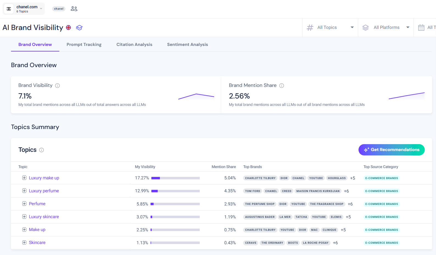This screenshot has width=436, height=255.
Task: Click the Top Source Category column header
Action: click(381, 167)
